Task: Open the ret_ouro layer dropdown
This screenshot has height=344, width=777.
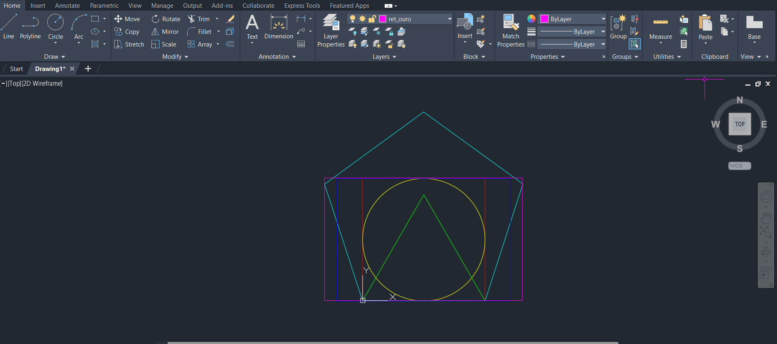Action: click(x=449, y=19)
